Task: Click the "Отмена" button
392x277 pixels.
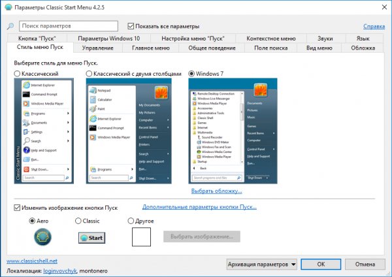Action: pyautogui.click(x=365, y=264)
